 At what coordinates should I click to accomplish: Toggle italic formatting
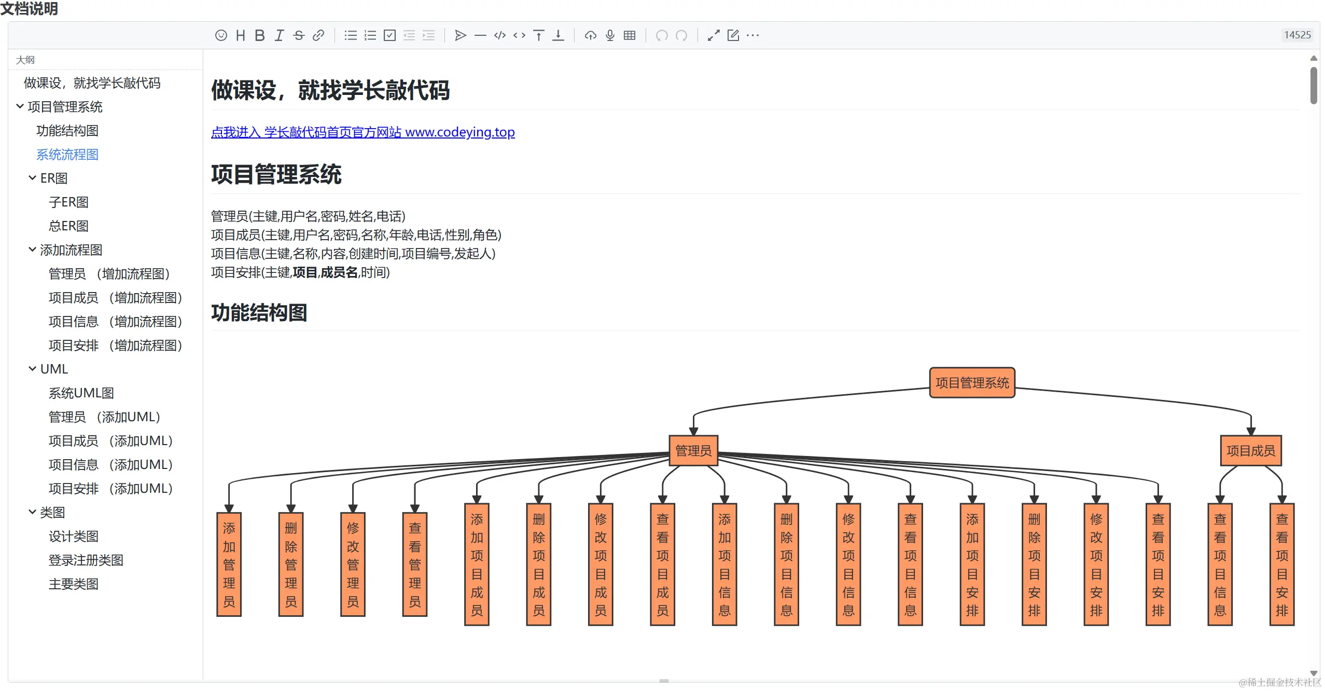[279, 35]
